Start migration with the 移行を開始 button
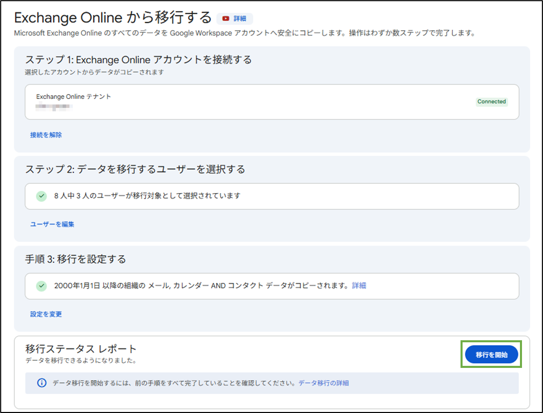The height and width of the screenshot is (413, 543). pyautogui.click(x=491, y=355)
